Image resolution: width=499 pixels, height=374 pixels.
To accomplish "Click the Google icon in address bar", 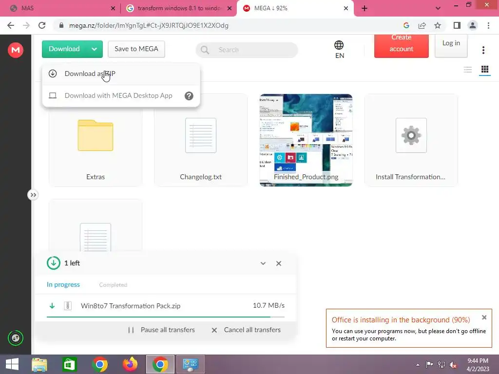I will tap(406, 25).
